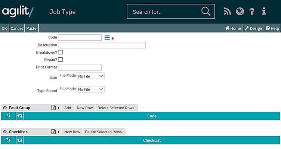The height and width of the screenshot is (149, 281).
Task: Open the globe icon in header
Action: point(240,12)
